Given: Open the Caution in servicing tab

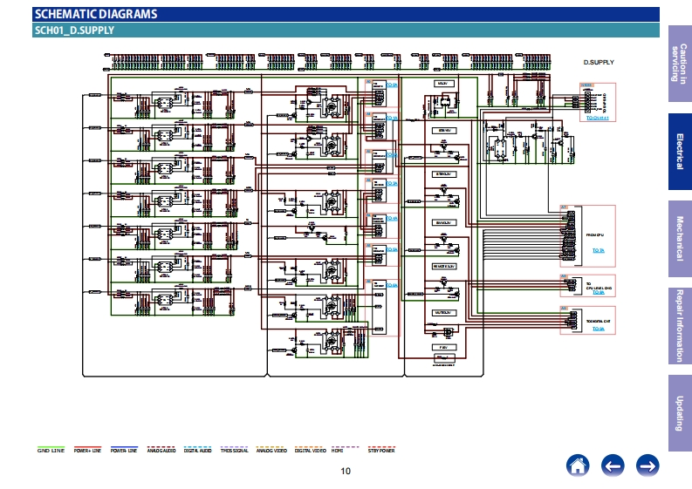Looking at the screenshot, I should [x=679, y=61].
